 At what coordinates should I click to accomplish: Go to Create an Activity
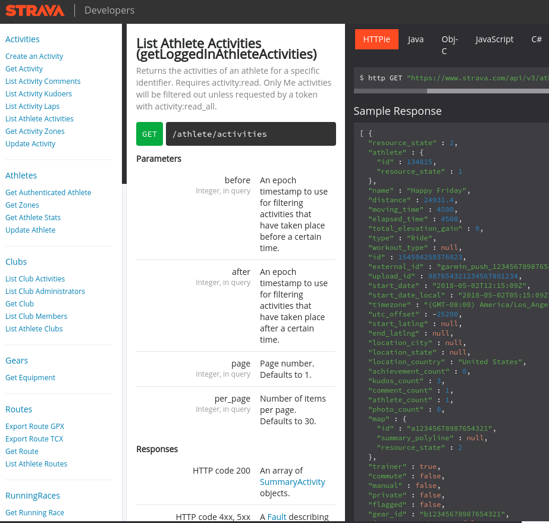tap(34, 57)
